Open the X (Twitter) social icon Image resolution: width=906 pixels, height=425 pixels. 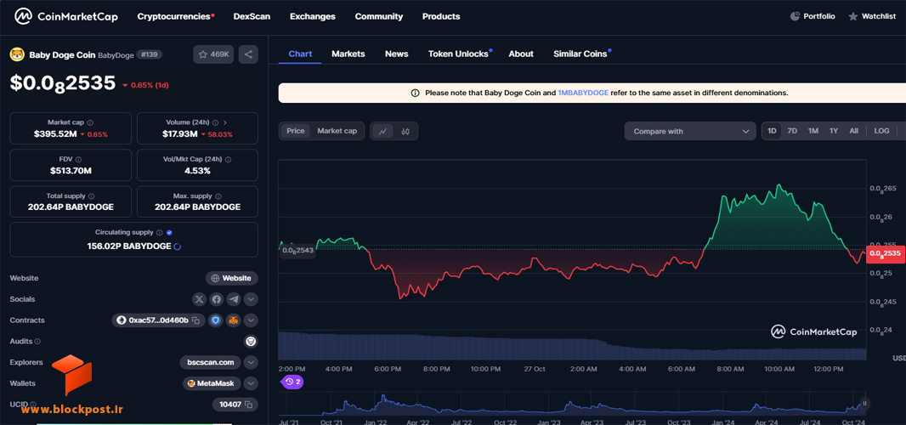click(200, 299)
